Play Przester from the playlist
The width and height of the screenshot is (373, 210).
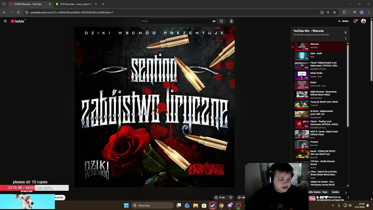(320, 144)
